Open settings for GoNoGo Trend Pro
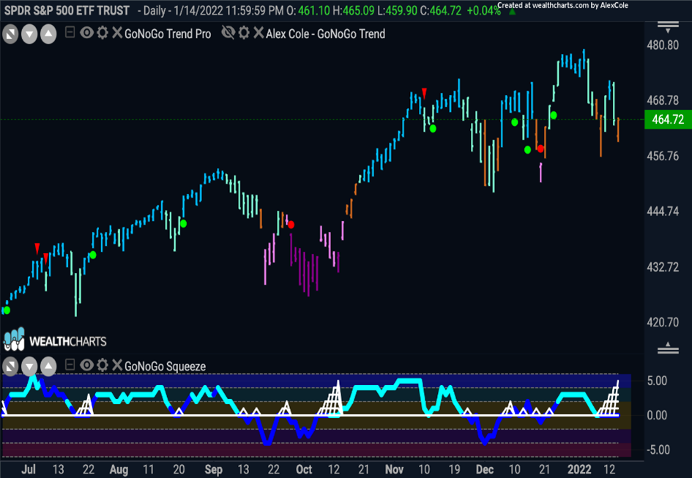This screenshot has height=478, width=692. pos(103,32)
